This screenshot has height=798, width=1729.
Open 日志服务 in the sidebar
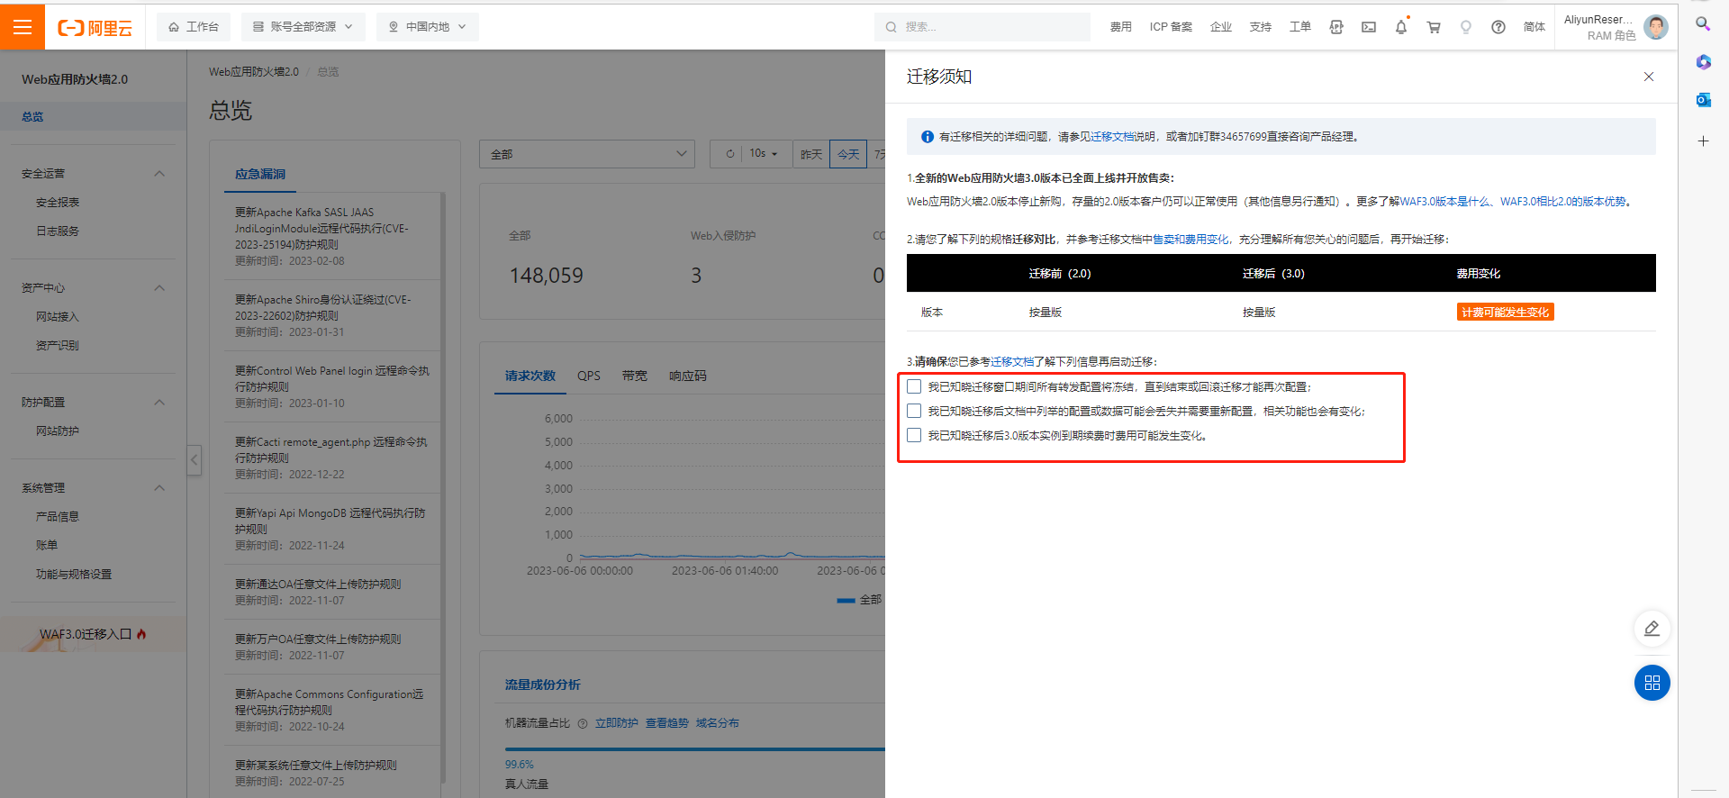[58, 231]
